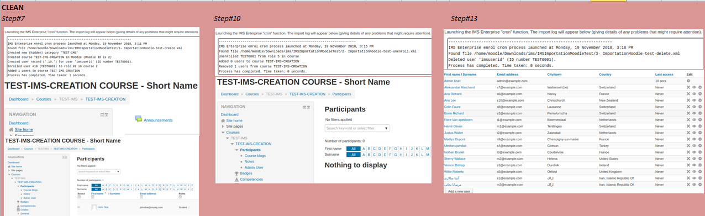Hide Navigation block in top Step#7 screenshot

(x=102, y=114)
